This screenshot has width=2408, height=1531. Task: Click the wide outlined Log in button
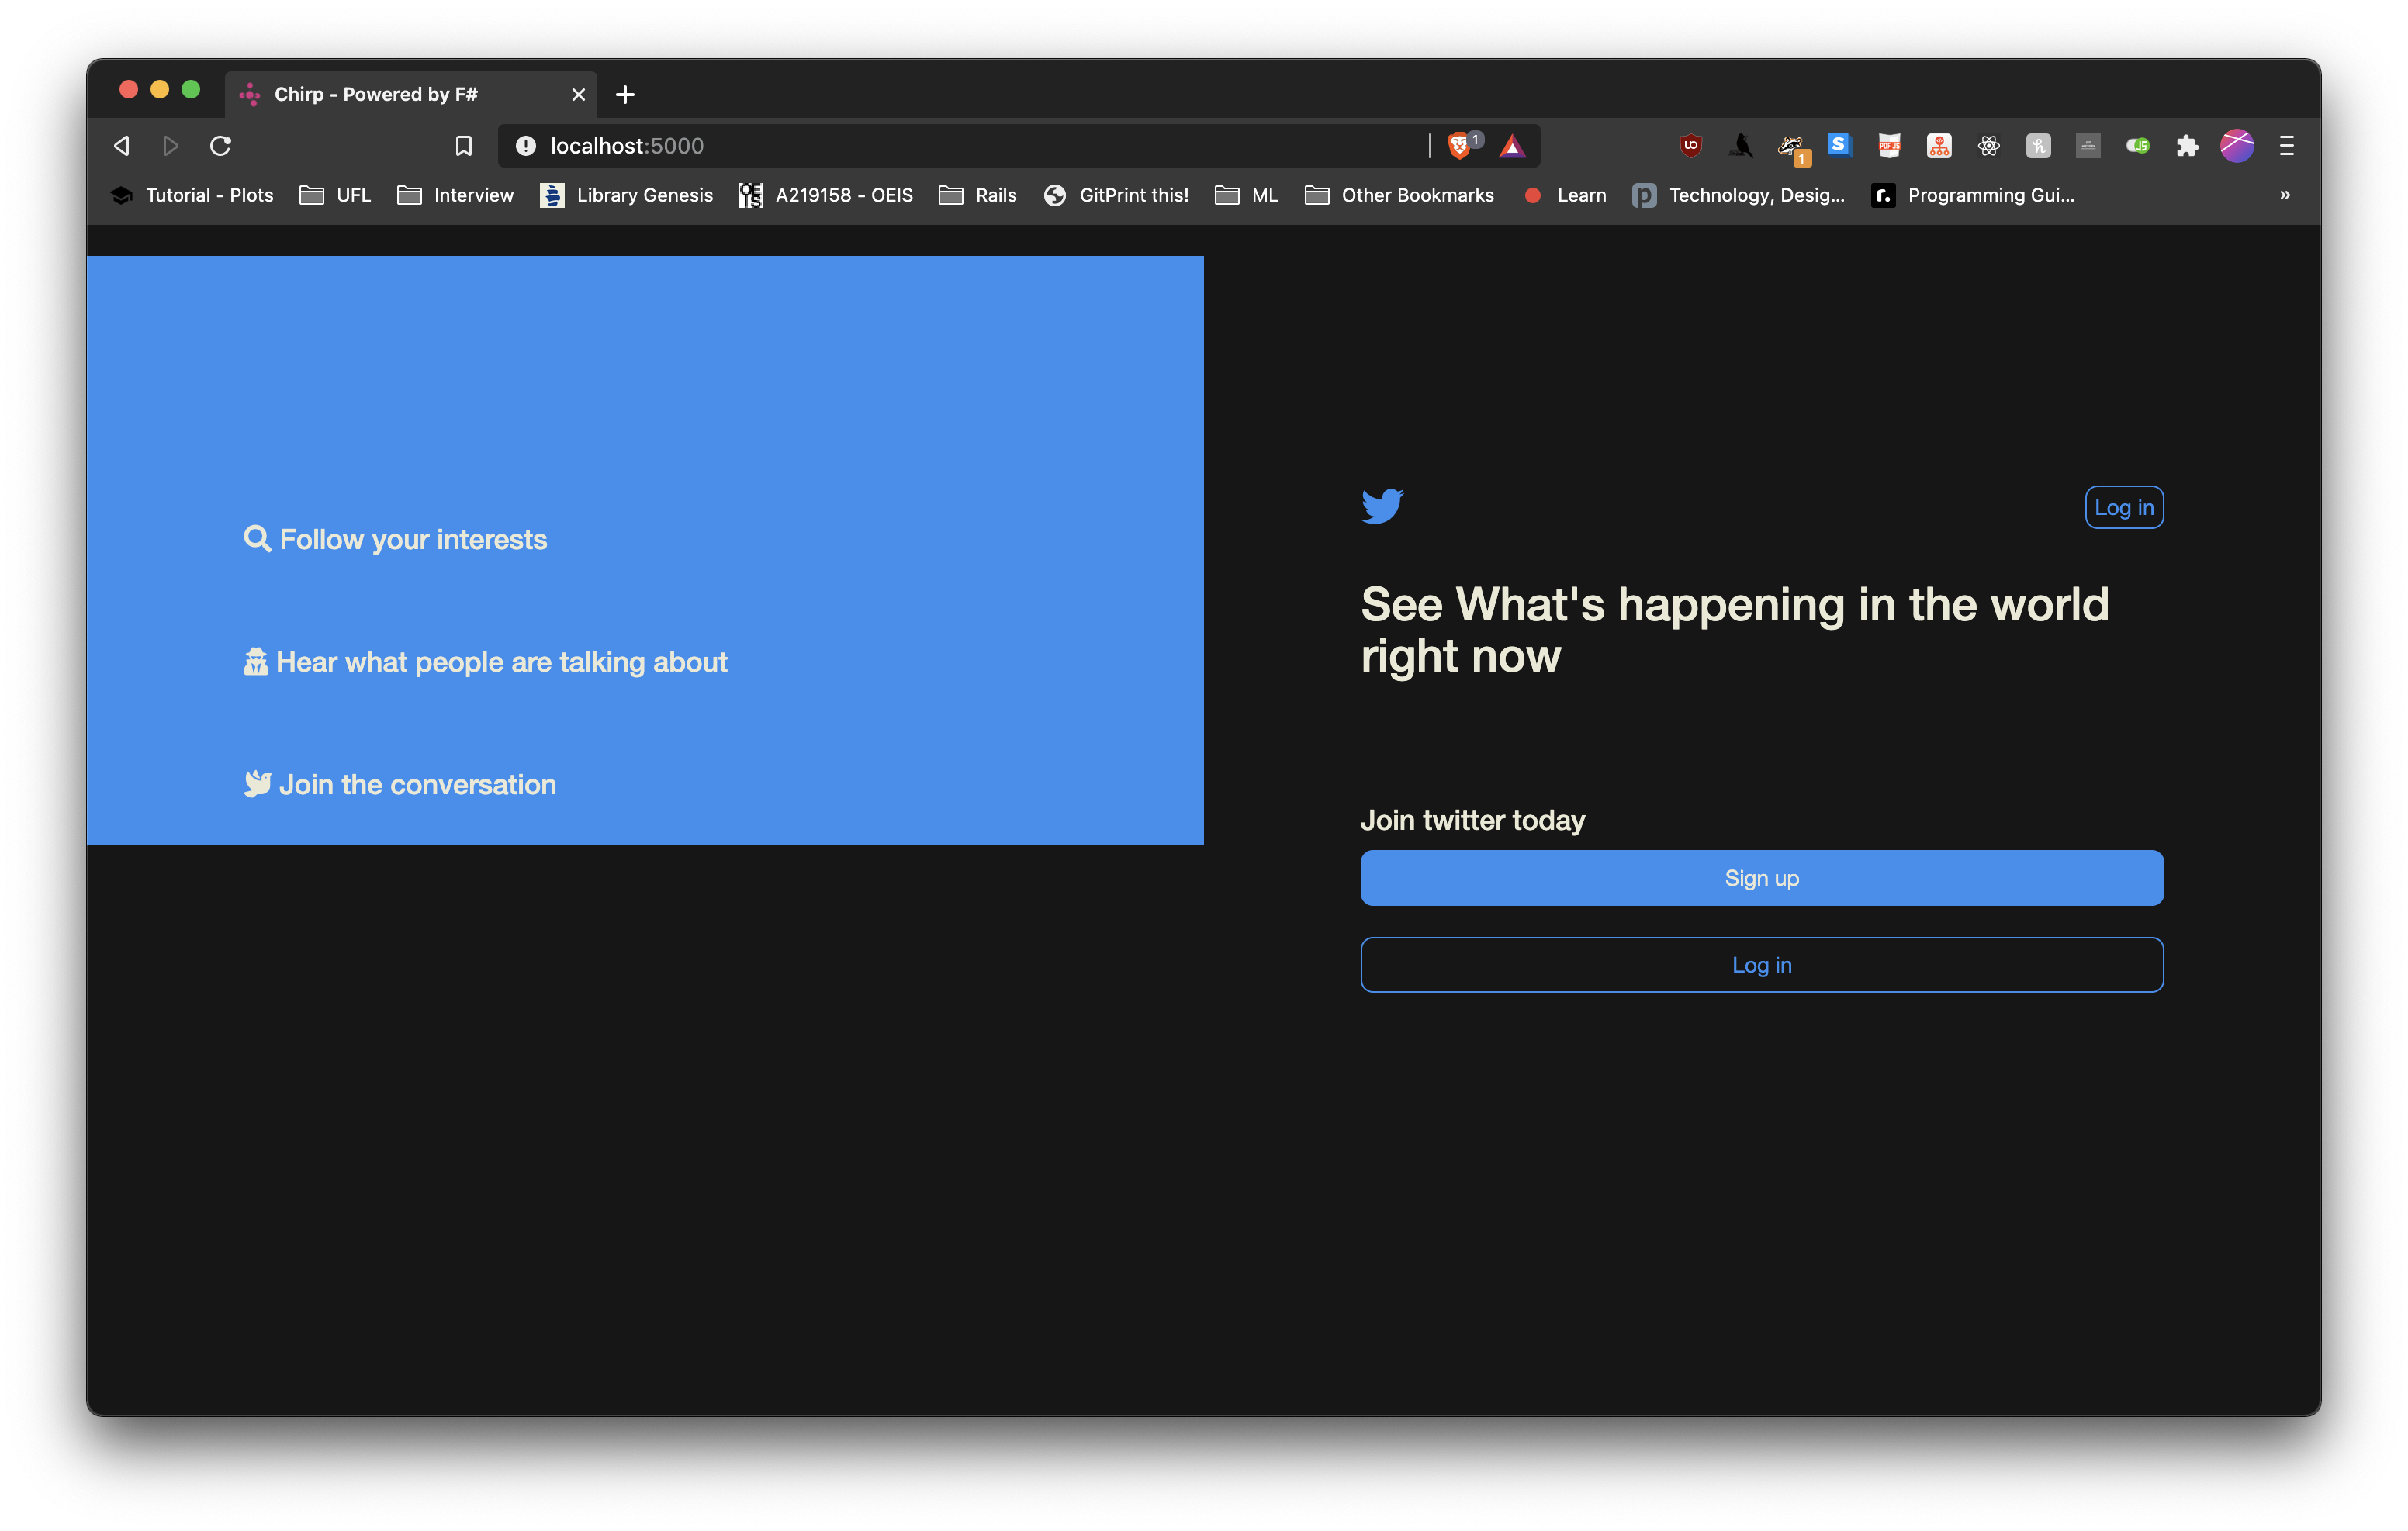tap(1761, 965)
